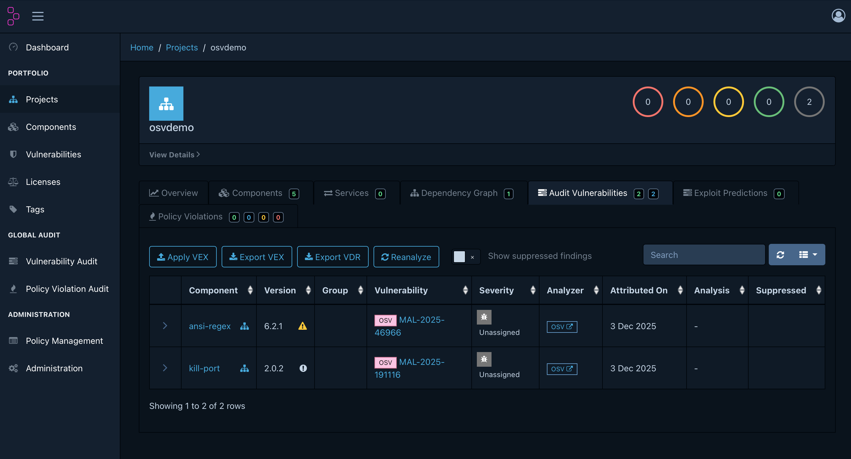Viewport: 851px width, 459px height.
Task: Click the dependency graph icon beside ansi-regex
Action: [244, 326]
